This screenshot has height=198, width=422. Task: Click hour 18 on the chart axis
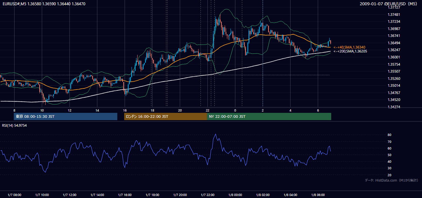tap(152, 110)
